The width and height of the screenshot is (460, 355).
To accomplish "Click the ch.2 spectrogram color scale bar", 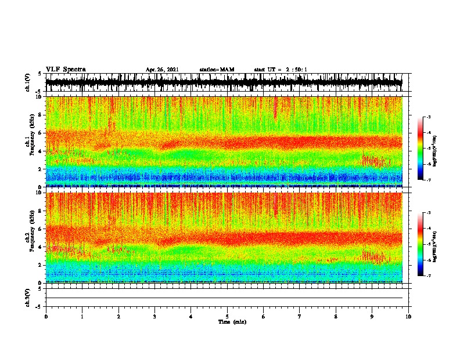I will click(421, 244).
